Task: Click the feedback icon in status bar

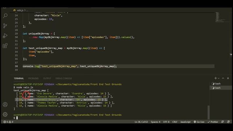Action: [222, 122]
